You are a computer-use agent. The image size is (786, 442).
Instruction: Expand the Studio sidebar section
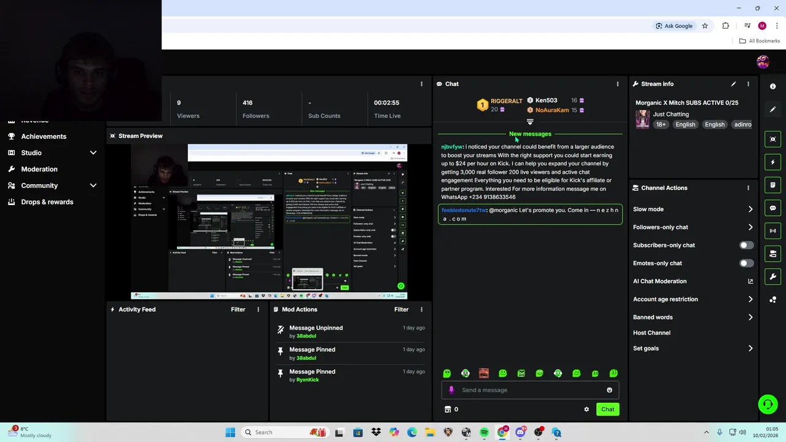click(93, 153)
